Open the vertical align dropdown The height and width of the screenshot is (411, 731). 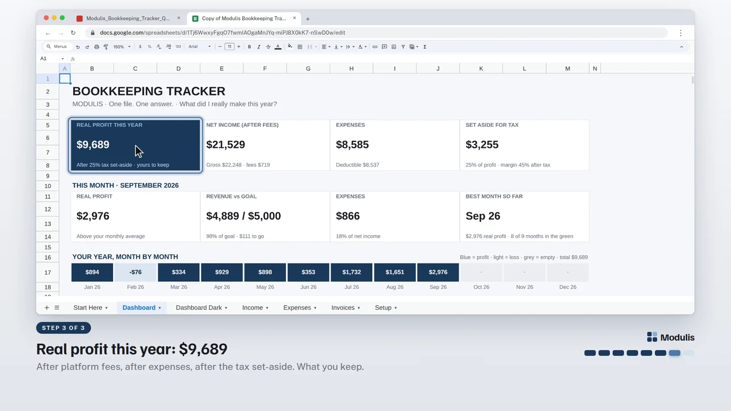click(337, 47)
